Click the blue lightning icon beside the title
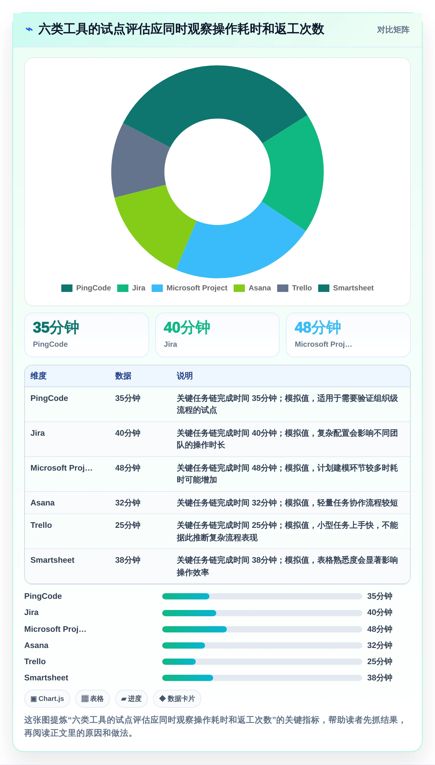Screen dimensions: 435x765 29,29
